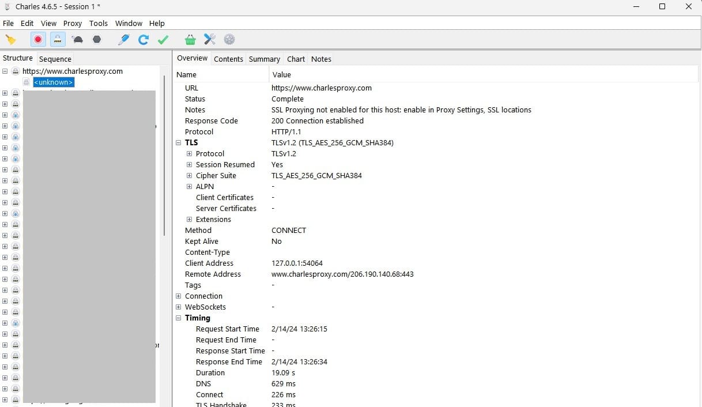
Task: Open the purchase basket icon
Action: click(190, 40)
